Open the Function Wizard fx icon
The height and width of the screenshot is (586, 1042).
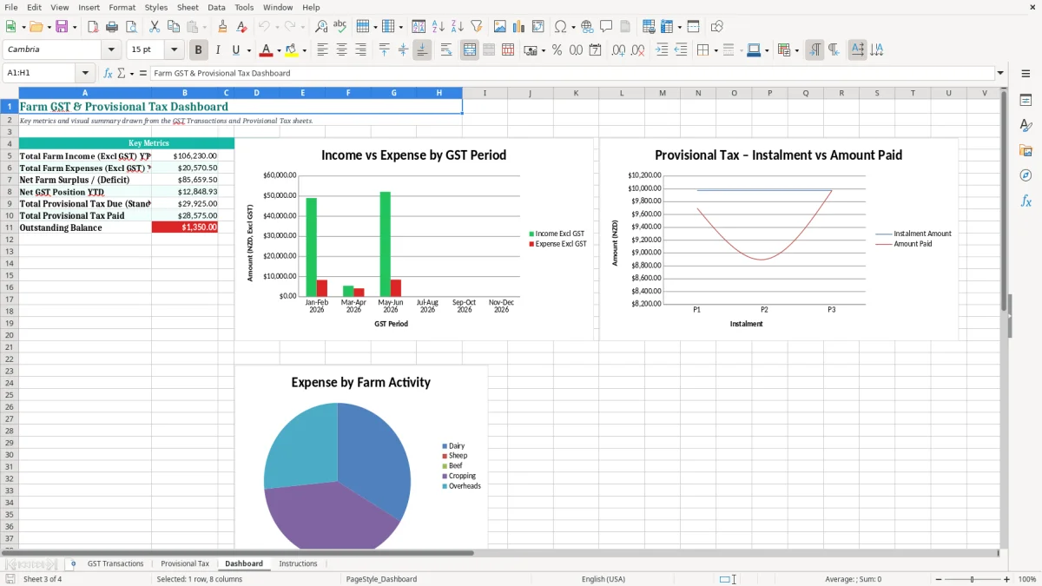108,73
